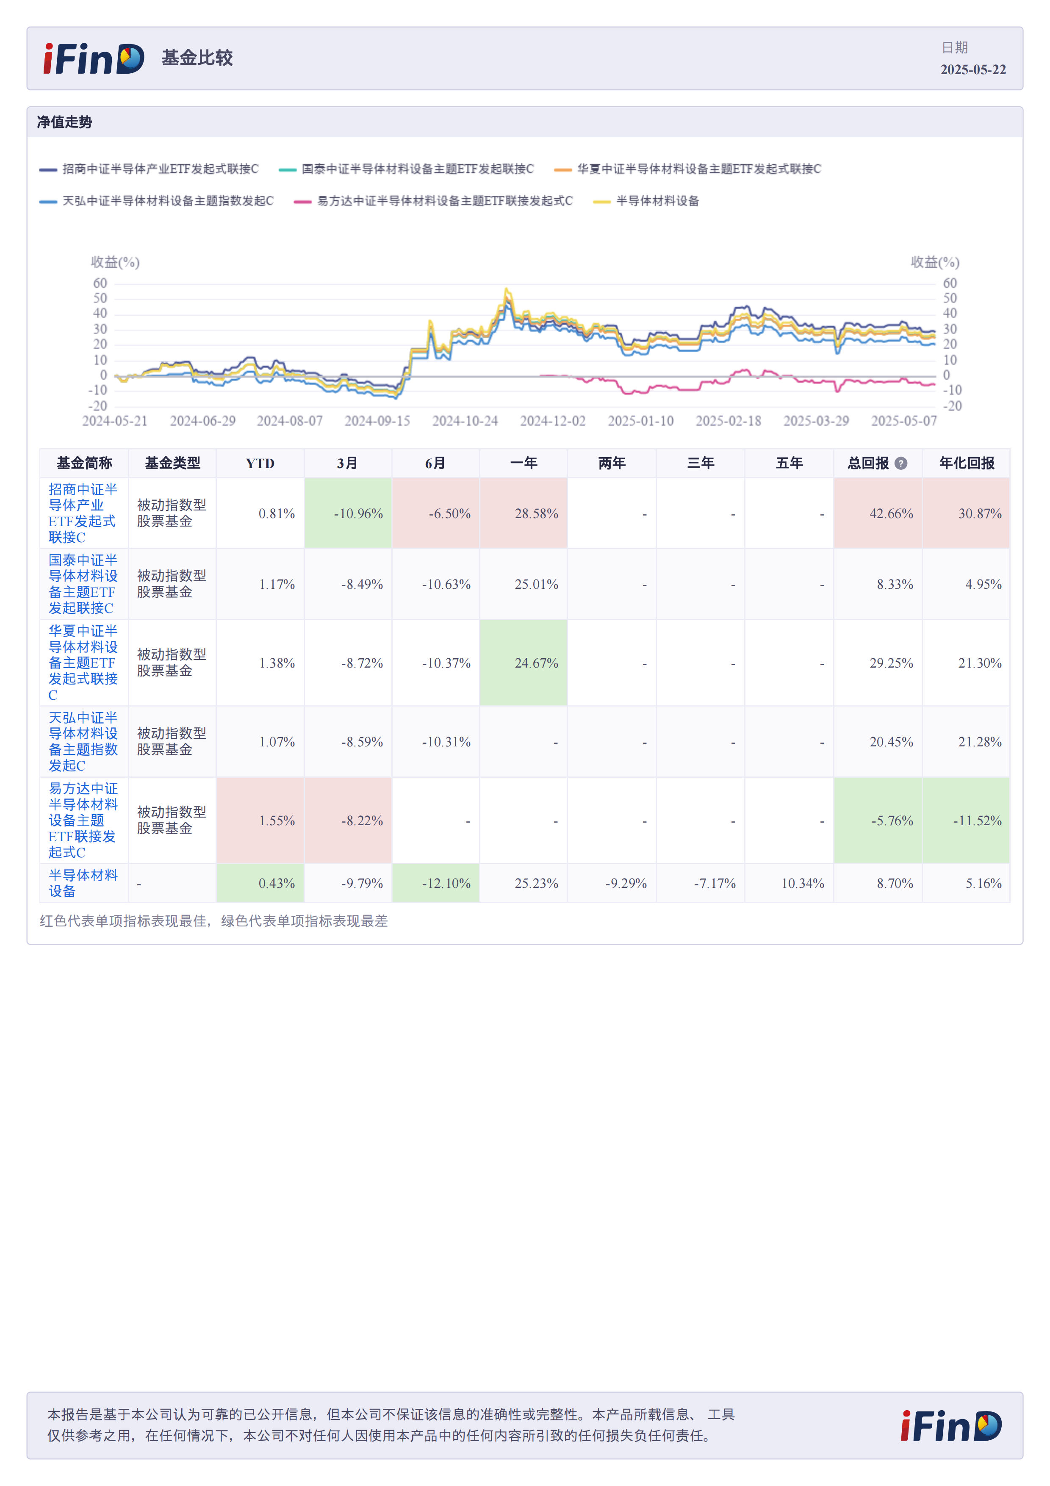
Task: Open the 易方达中证半导体材料设备主题ETF联接发起式C table link
Action: point(83,820)
